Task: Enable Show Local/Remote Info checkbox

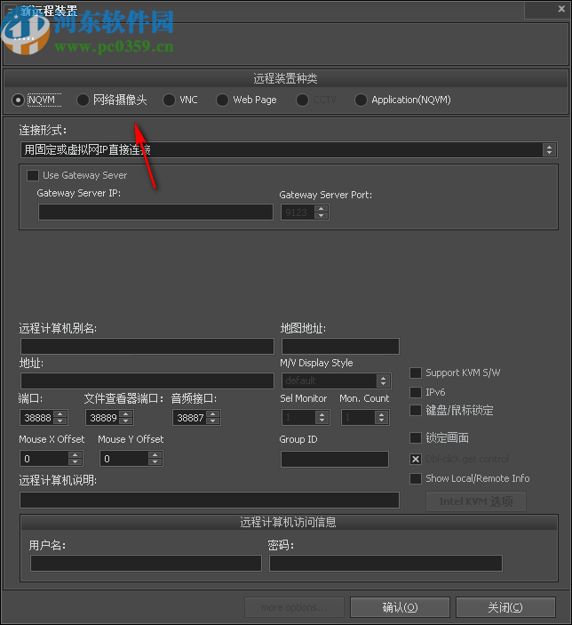Action: click(416, 478)
